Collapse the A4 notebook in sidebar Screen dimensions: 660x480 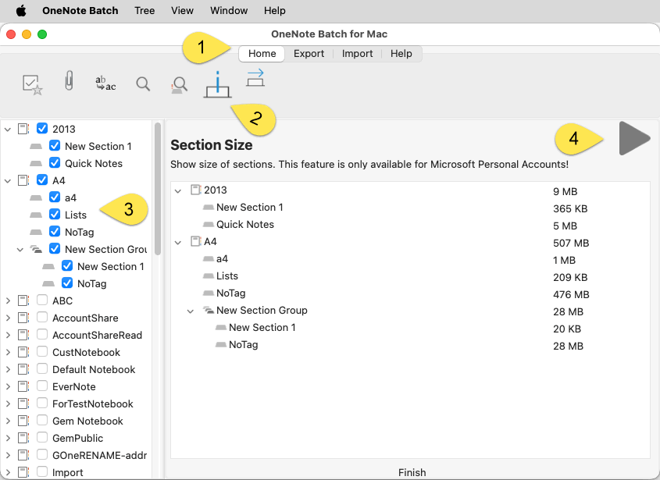[8, 180]
